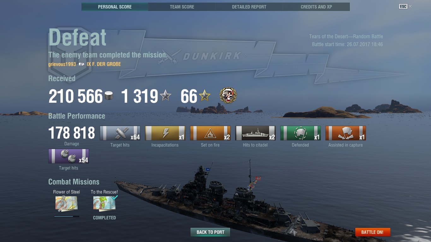Screen dimensions: 431x242
Task: Open the Flower of Steel mission icon
Action: (x=67, y=204)
